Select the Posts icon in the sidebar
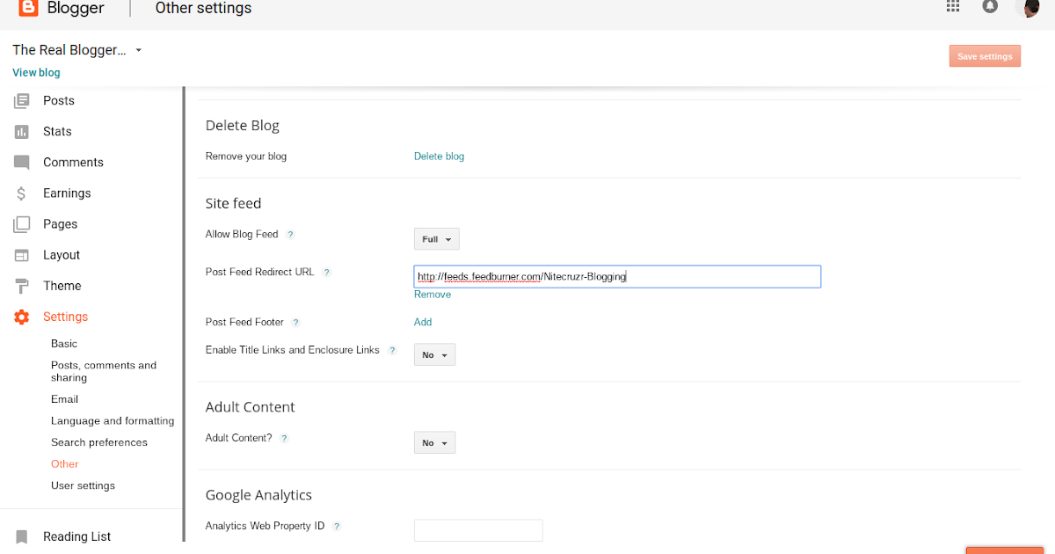1055x554 pixels. coord(21,100)
